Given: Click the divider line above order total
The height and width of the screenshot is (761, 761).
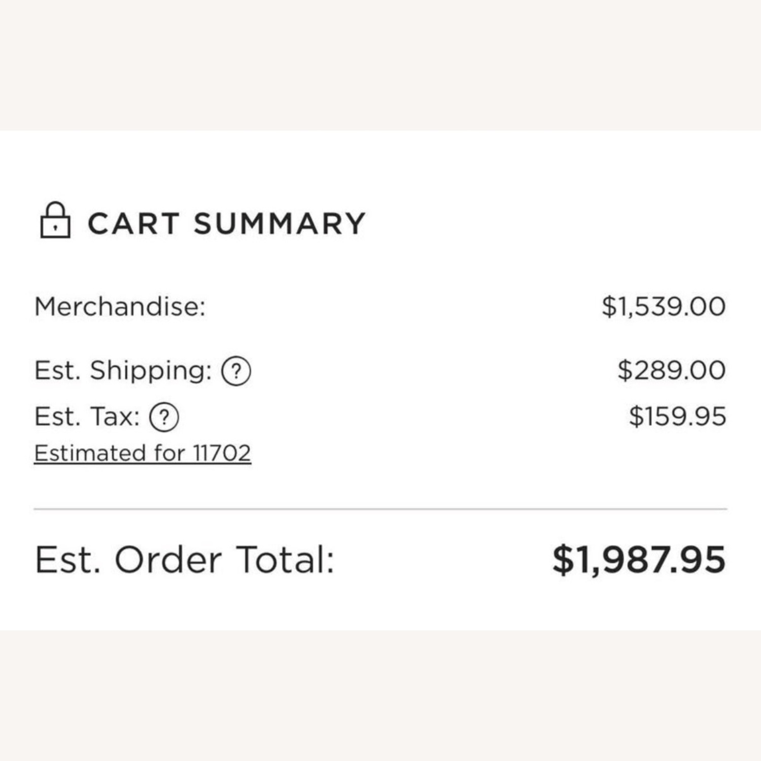Looking at the screenshot, I should click(380, 509).
